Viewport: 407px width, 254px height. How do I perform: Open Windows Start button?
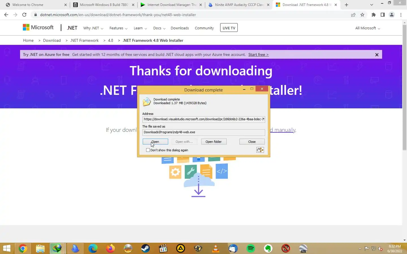[7, 248]
